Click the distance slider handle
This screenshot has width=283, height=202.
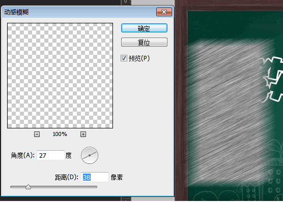tap(28, 187)
